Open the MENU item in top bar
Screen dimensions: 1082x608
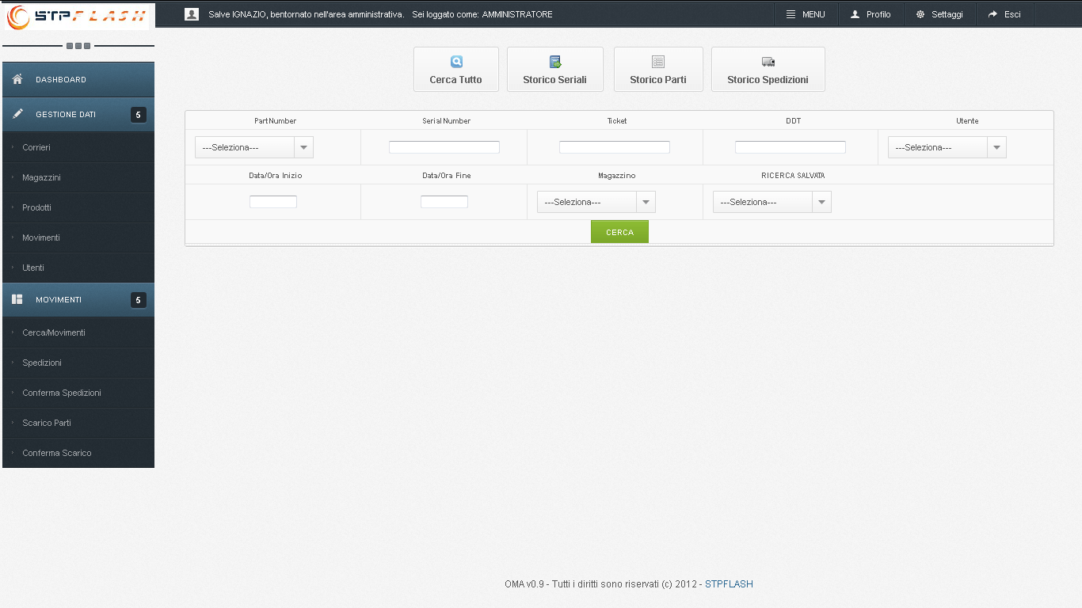click(806, 14)
